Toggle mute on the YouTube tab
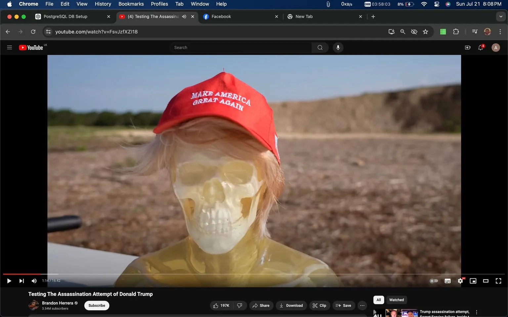Viewport: 508px width, 317px height. 184,16
